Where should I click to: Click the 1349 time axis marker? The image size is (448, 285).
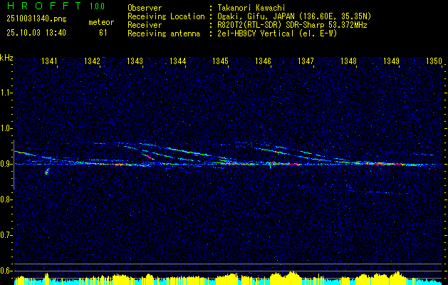tap(391, 61)
